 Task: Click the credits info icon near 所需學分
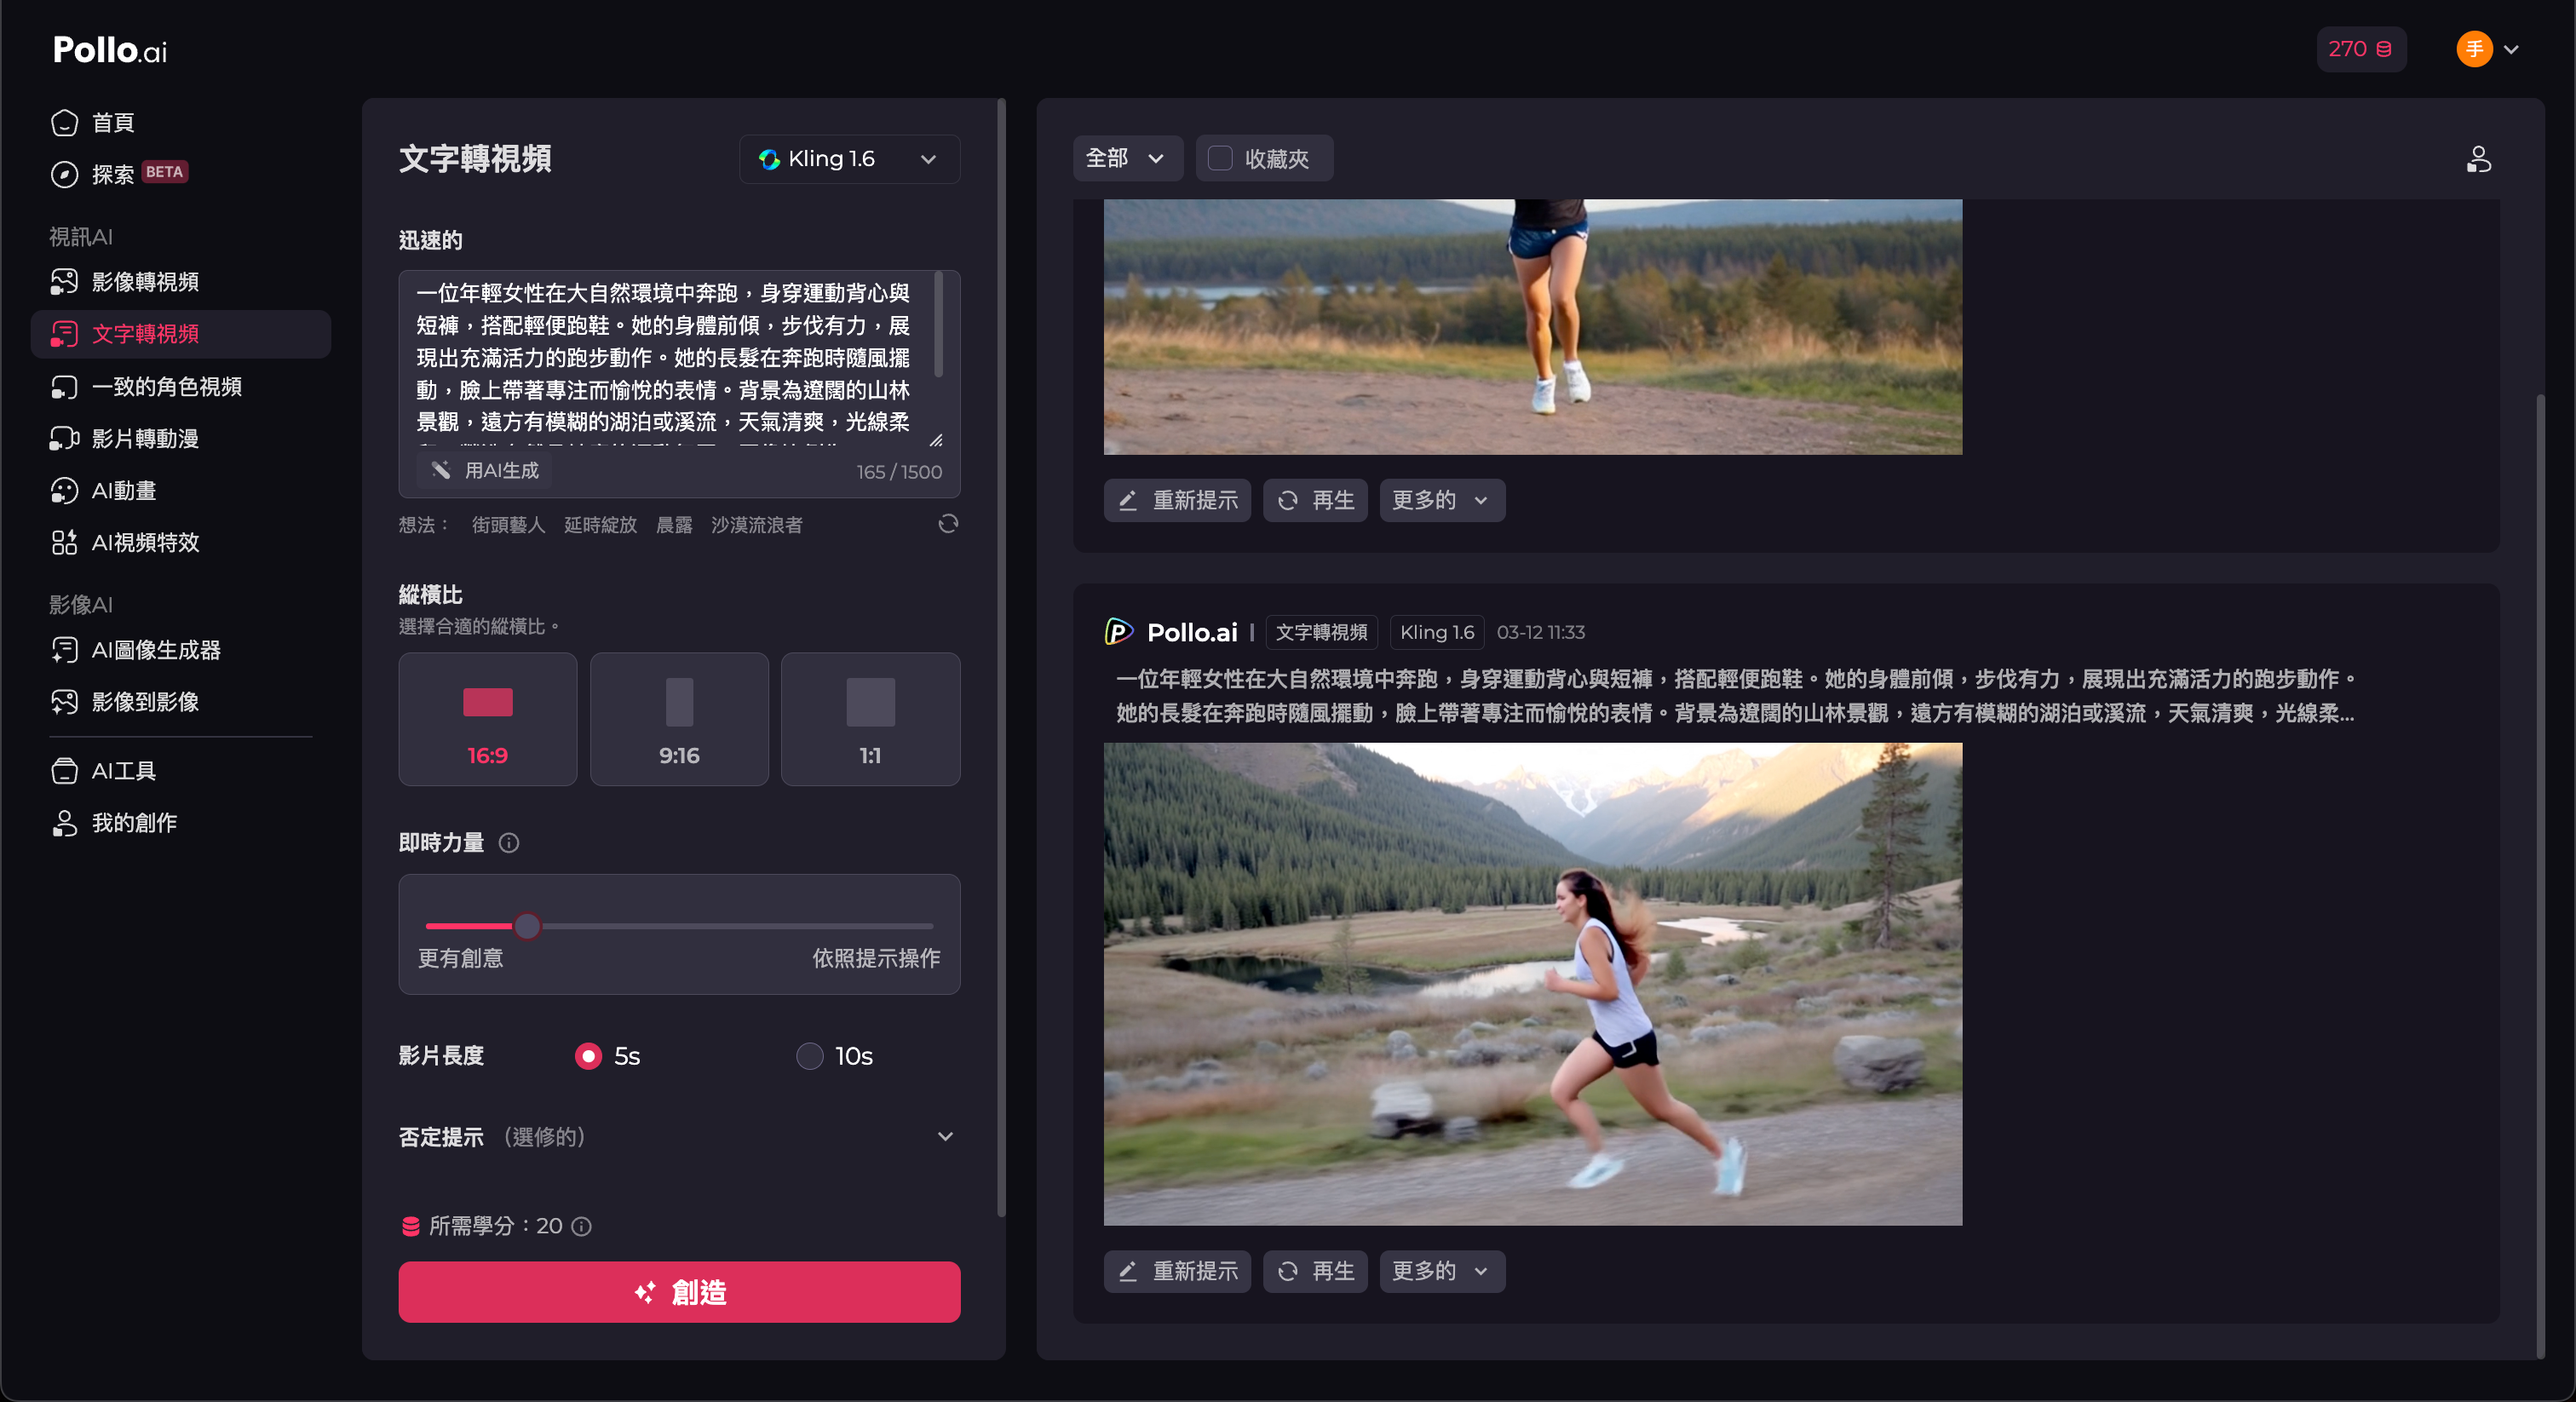(581, 1226)
